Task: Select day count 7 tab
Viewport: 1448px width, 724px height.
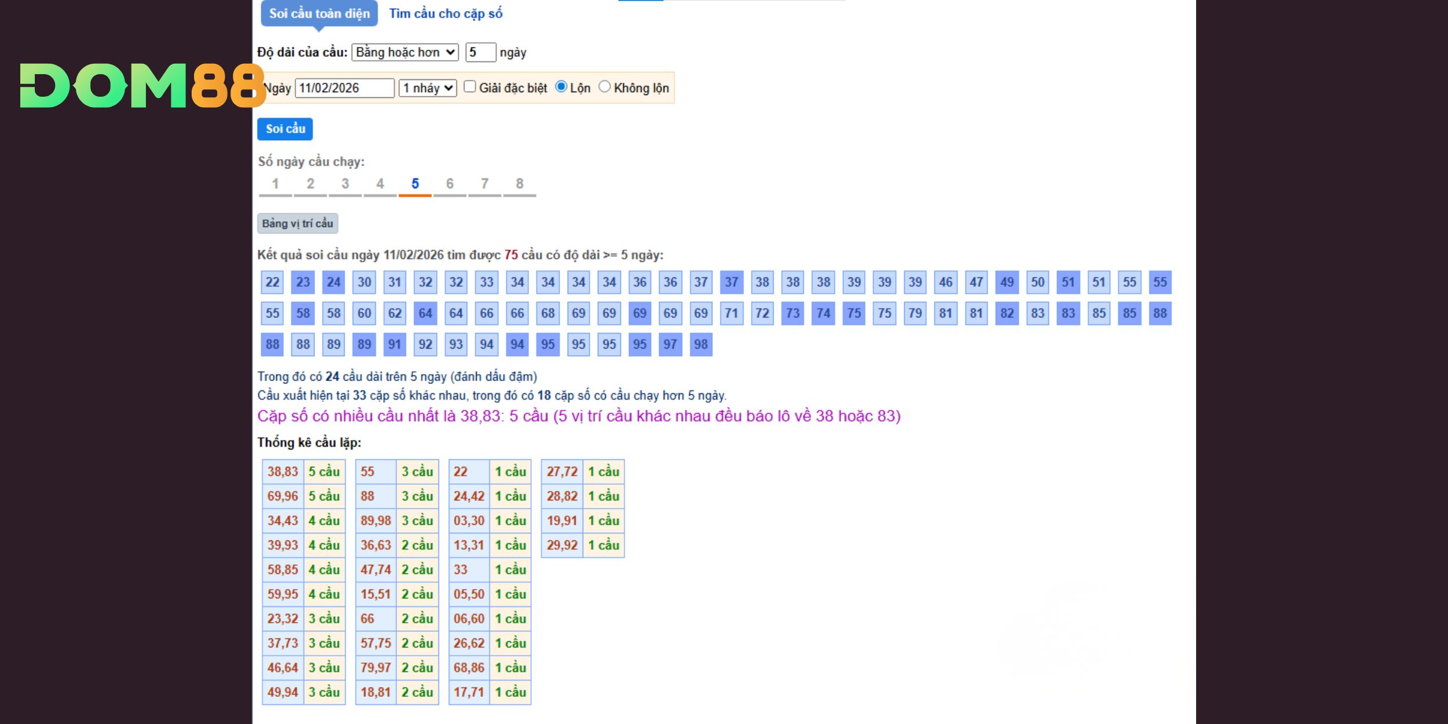Action: [484, 184]
